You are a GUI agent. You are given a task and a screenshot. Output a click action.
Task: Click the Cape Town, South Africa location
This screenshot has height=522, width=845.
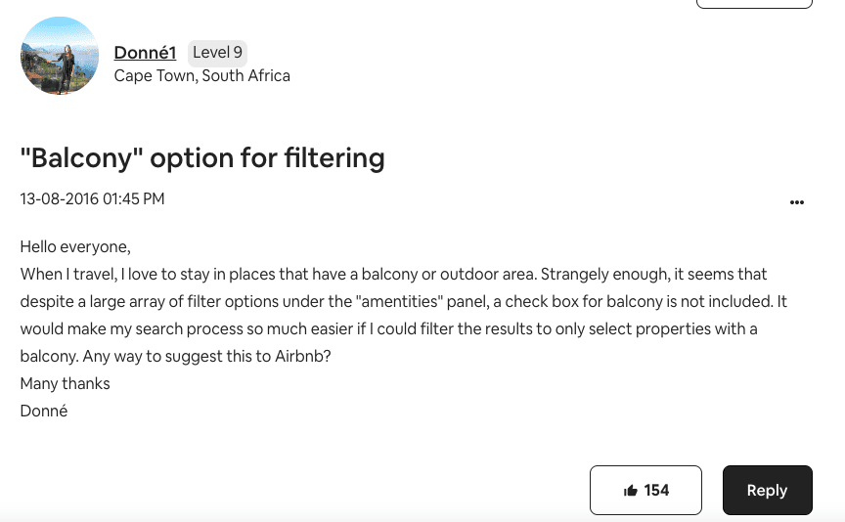click(201, 76)
